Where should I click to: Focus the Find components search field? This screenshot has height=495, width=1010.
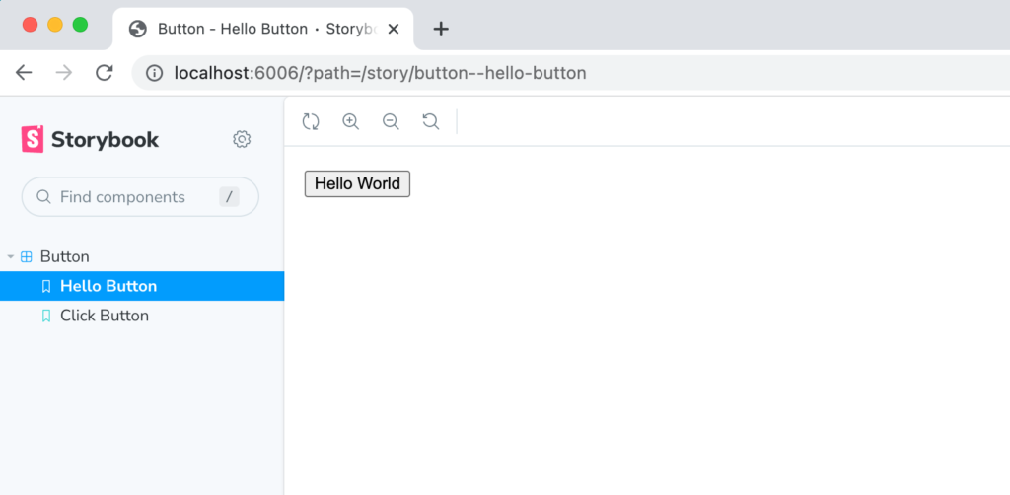click(x=140, y=197)
